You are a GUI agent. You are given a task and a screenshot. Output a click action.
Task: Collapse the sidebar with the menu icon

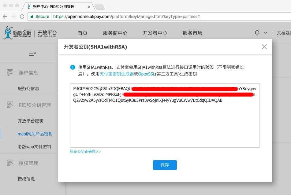[32, 53]
